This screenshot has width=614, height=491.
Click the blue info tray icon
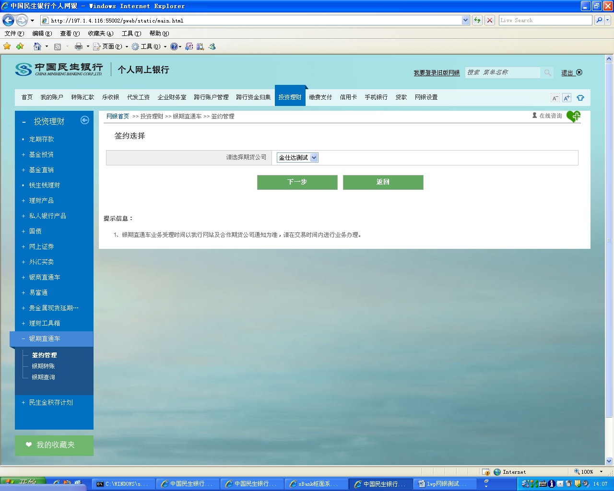pos(552,484)
